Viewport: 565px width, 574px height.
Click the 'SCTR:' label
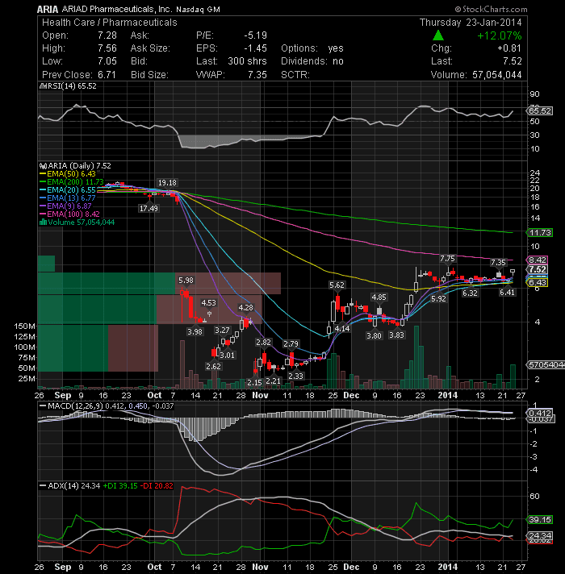point(295,75)
